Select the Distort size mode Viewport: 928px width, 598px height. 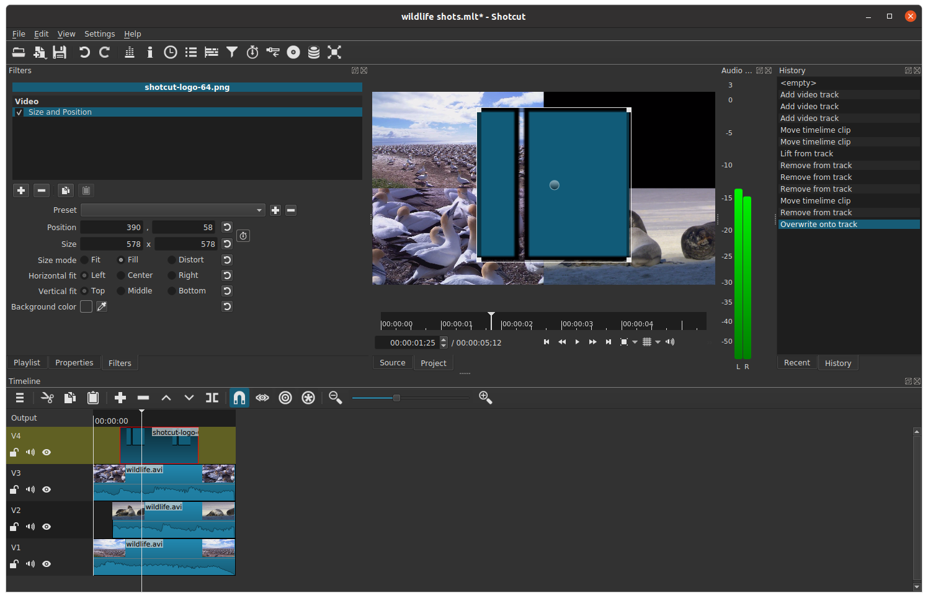[x=172, y=260]
